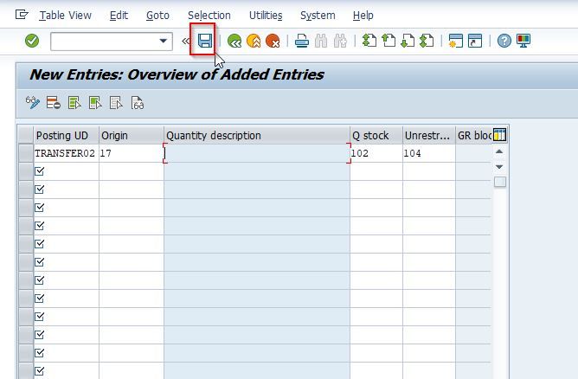Open the System menu
This screenshot has height=379, width=578.
[x=318, y=16]
